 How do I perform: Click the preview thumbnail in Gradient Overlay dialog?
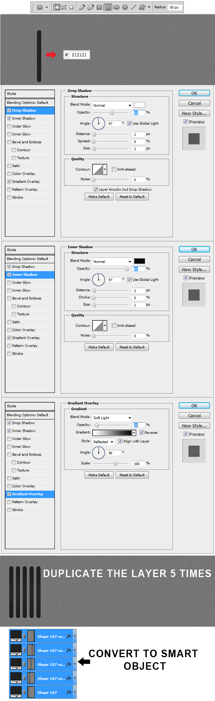pyautogui.click(x=194, y=451)
